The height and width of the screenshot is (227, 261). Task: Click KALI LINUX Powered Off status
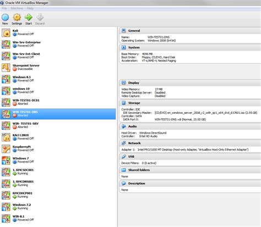[25, 139]
